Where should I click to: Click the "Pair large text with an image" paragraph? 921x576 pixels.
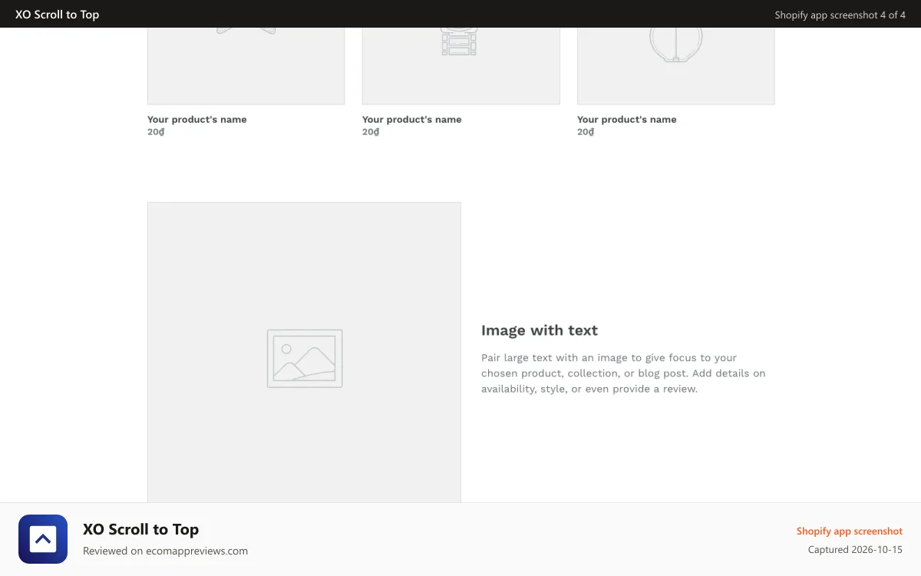click(x=623, y=373)
